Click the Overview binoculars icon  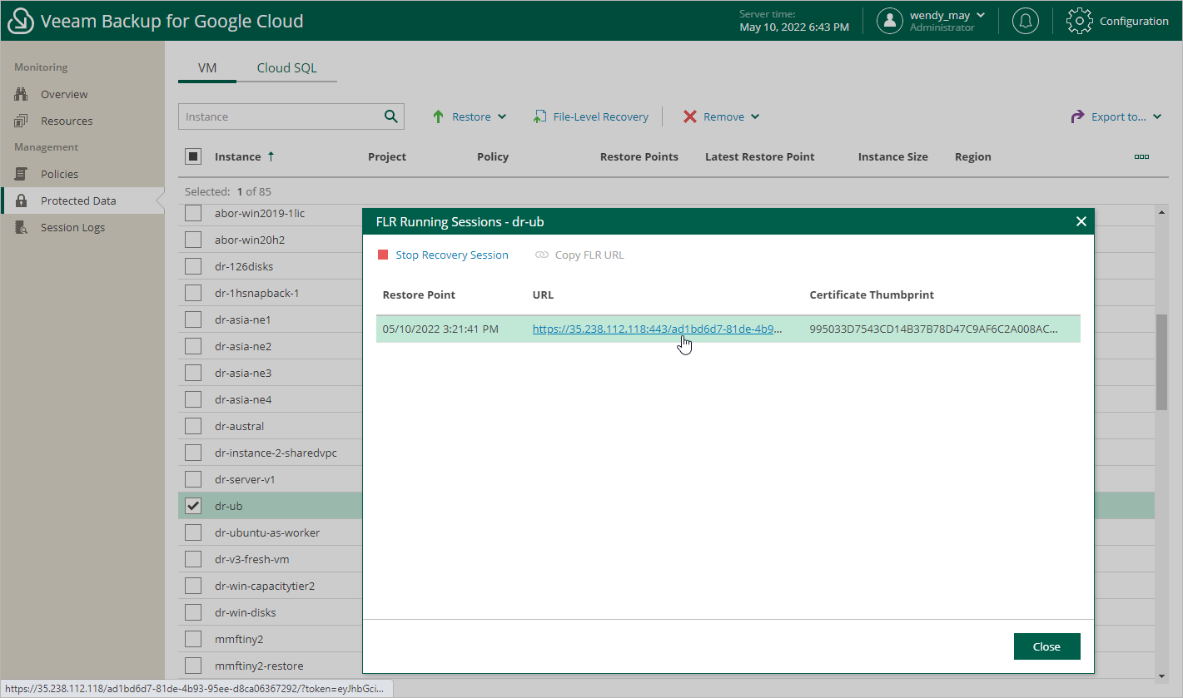(x=21, y=94)
